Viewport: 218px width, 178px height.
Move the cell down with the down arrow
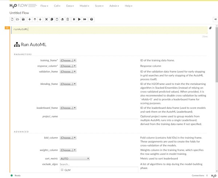(40, 19)
